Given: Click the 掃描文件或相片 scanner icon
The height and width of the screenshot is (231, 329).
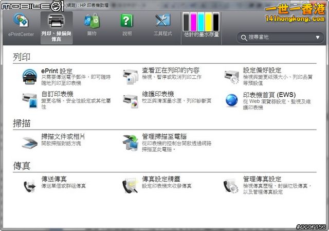Looking at the screenshot, I should (29, 141).
